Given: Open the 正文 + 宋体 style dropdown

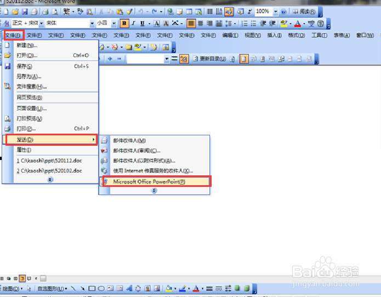Looking at the screenshot, I should tap(42, 24).
